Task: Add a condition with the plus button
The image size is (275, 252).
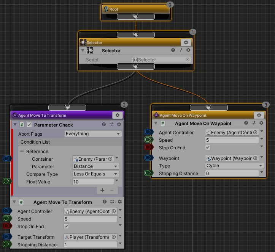Action: click(102, 190)
